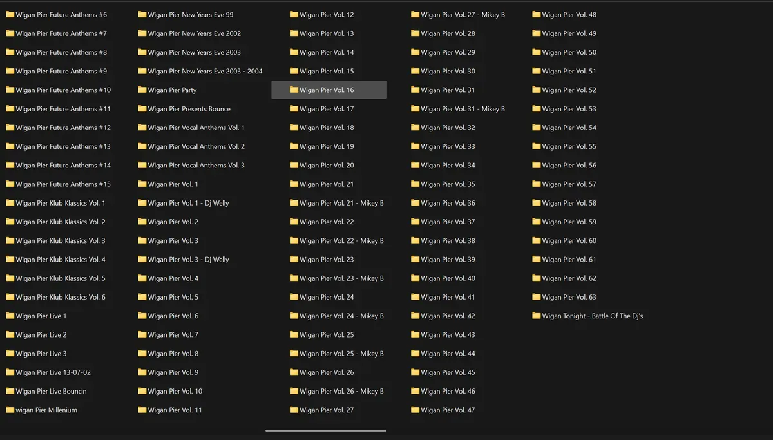Screen dimensions: 773x440
Task: Click folder icon of Wigan Pier Vol. 11
Action: (142, 410)
